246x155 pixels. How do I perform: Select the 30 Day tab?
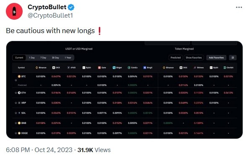[x=55, y=57]
